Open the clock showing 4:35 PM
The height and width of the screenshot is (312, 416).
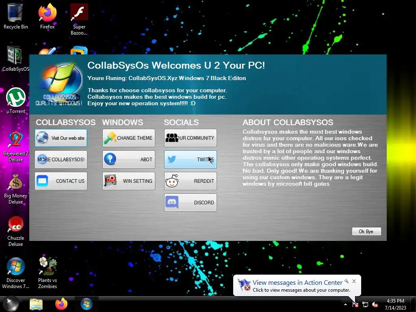coord(395,304)
